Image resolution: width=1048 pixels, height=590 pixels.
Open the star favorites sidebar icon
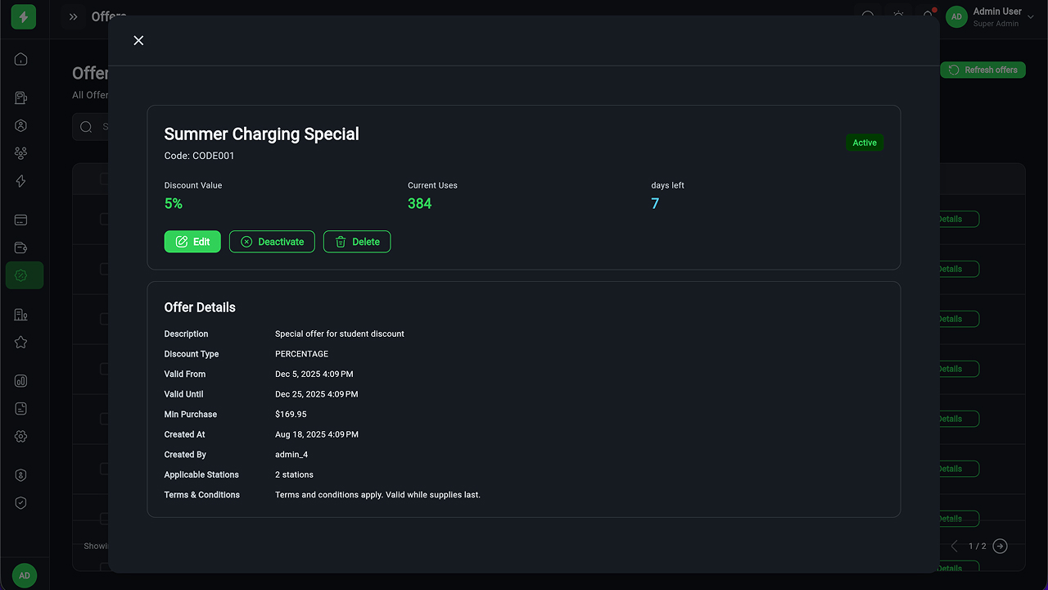click(21, 343)
